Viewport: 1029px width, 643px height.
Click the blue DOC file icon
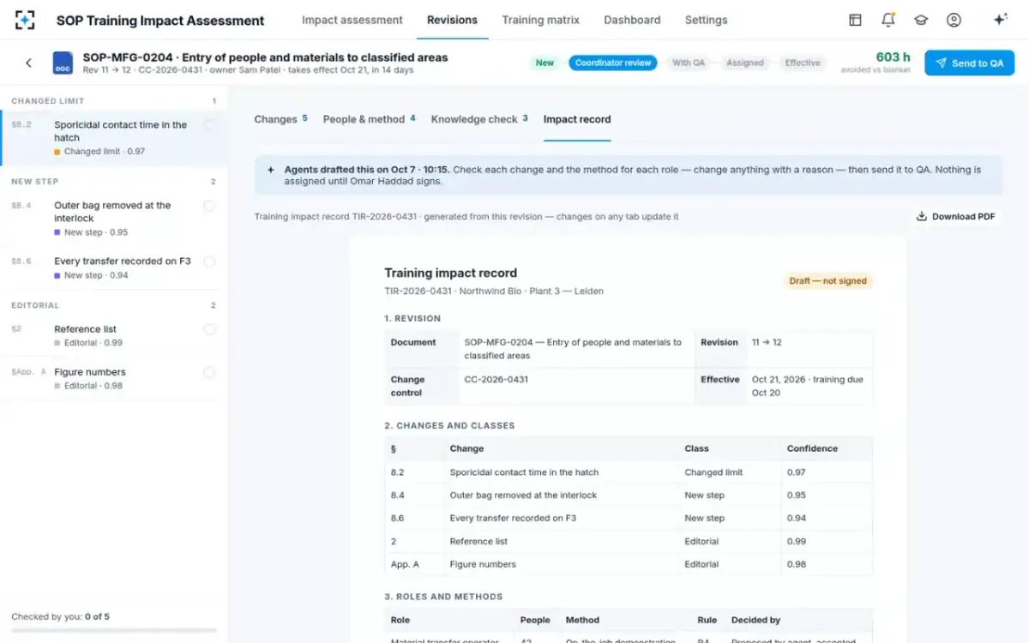coord(63,63)
